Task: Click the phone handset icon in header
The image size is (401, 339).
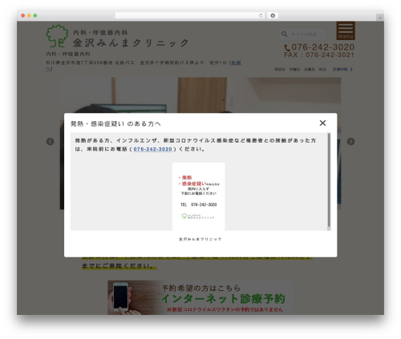Action: point(287,48)
